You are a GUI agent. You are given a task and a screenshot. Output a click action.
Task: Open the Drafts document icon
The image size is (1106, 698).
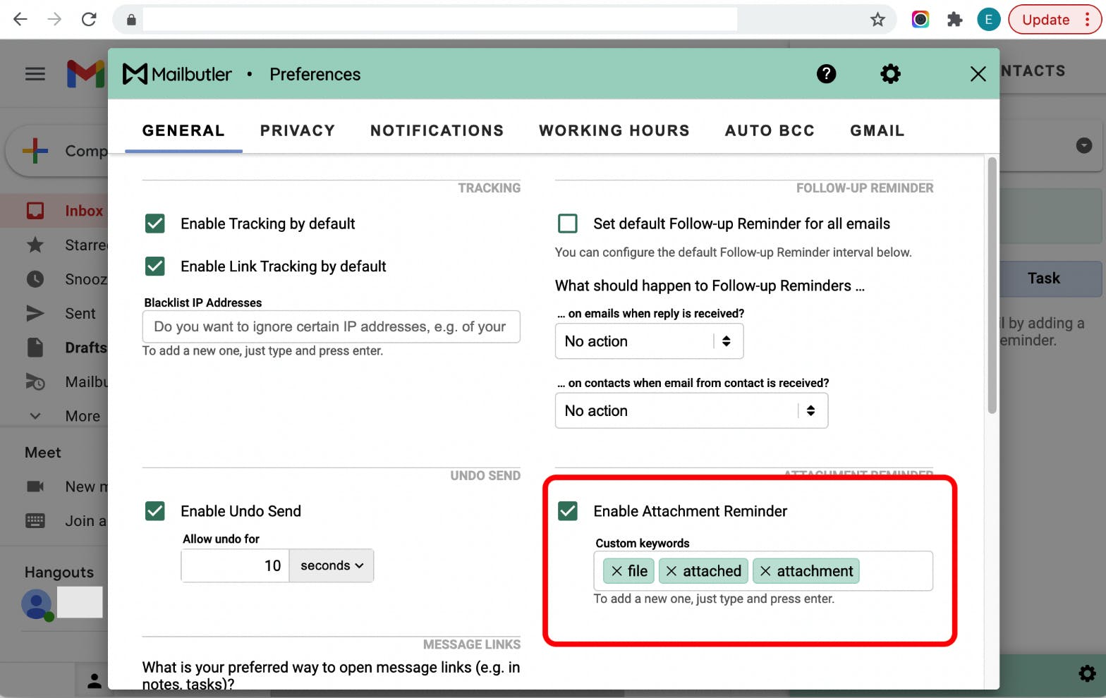(35, 348)
